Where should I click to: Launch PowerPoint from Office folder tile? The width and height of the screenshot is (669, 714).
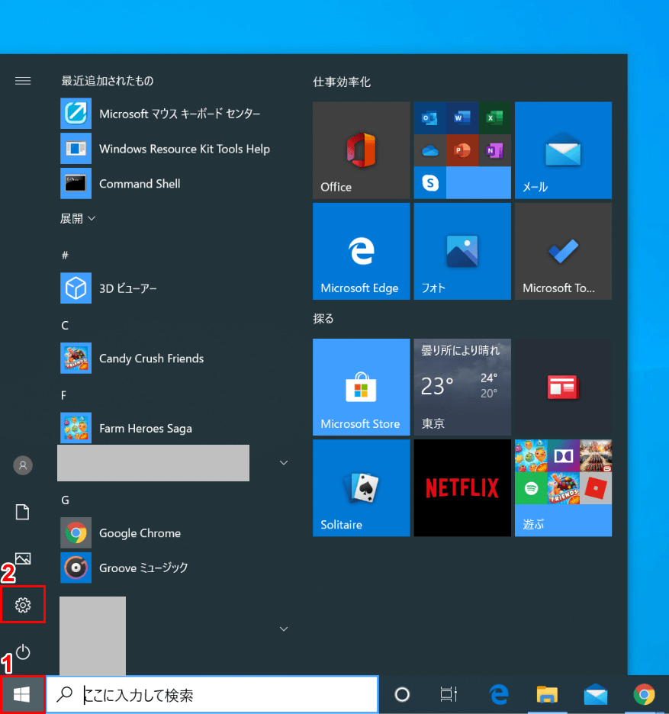coord(462,150)
